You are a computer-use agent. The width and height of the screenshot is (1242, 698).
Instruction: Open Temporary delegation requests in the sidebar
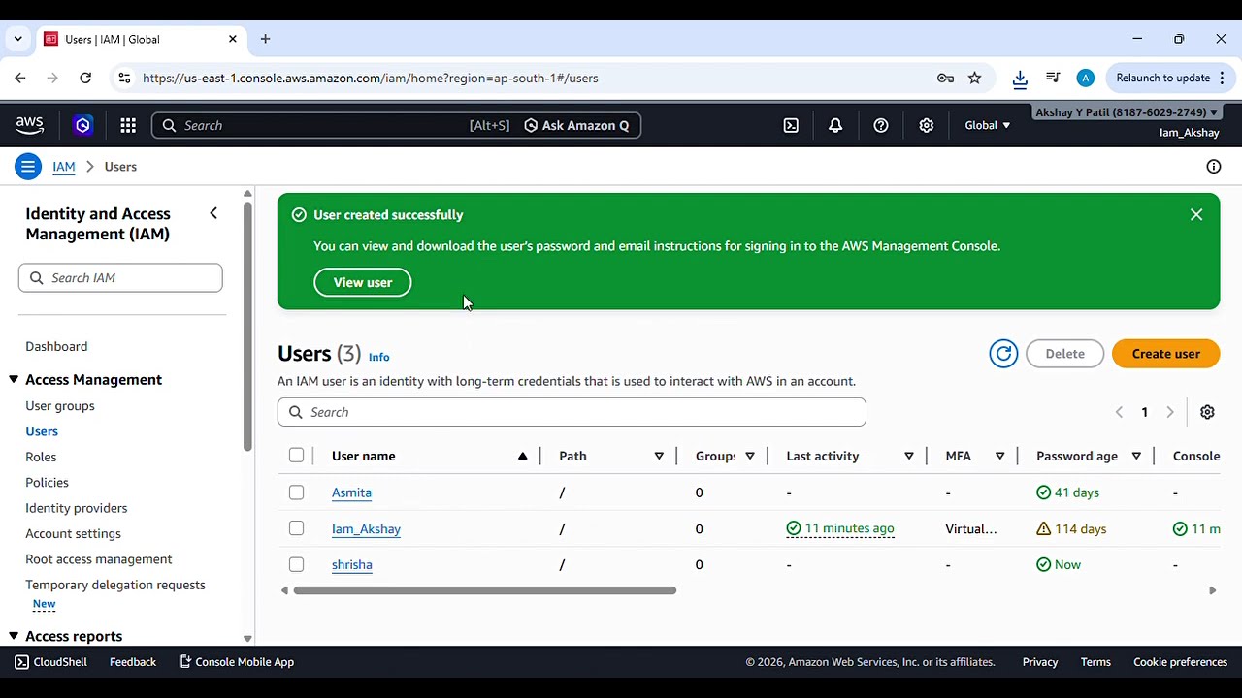(114, 585)
